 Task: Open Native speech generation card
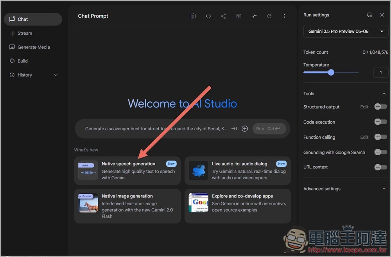[x=127, y=171]
